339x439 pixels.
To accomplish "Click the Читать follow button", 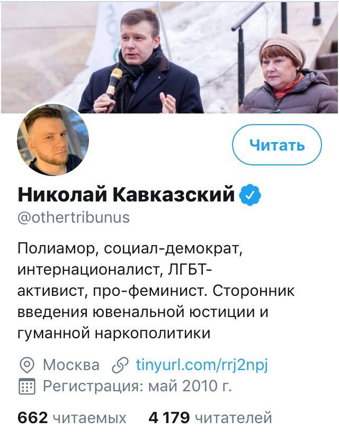I will (x=277, y=145).
